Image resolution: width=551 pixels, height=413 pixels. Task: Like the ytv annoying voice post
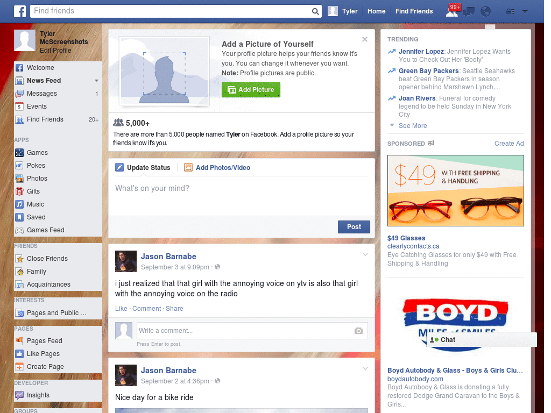coord(121,308)
